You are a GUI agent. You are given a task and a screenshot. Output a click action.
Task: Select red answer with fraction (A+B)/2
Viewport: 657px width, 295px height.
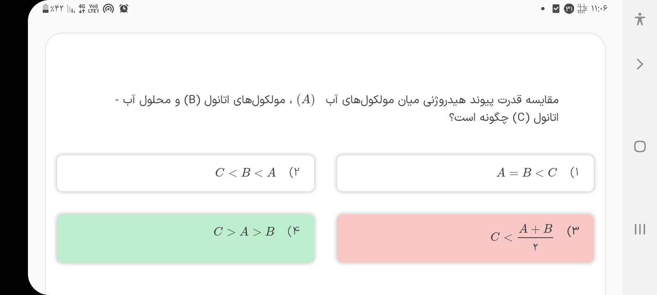tap(465, 238)
